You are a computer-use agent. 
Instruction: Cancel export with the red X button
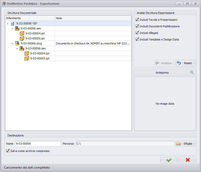tap(188, 160)
